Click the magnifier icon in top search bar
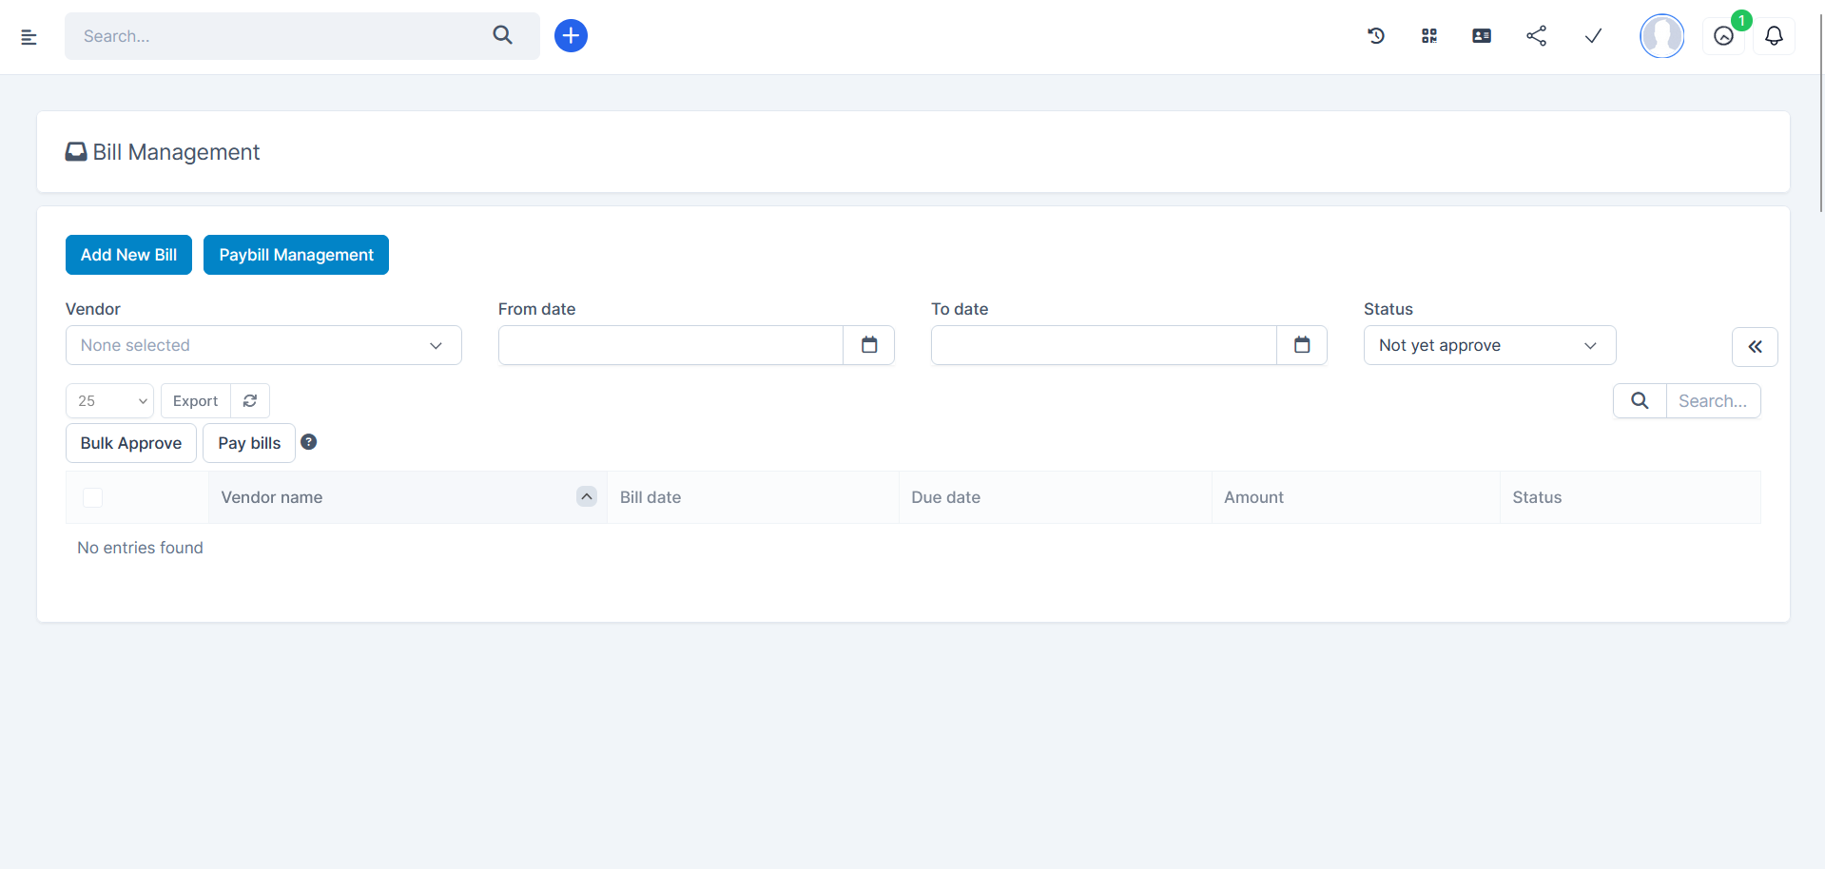The width and height of the screenshot is (1825, 869). tap(502, 35)
